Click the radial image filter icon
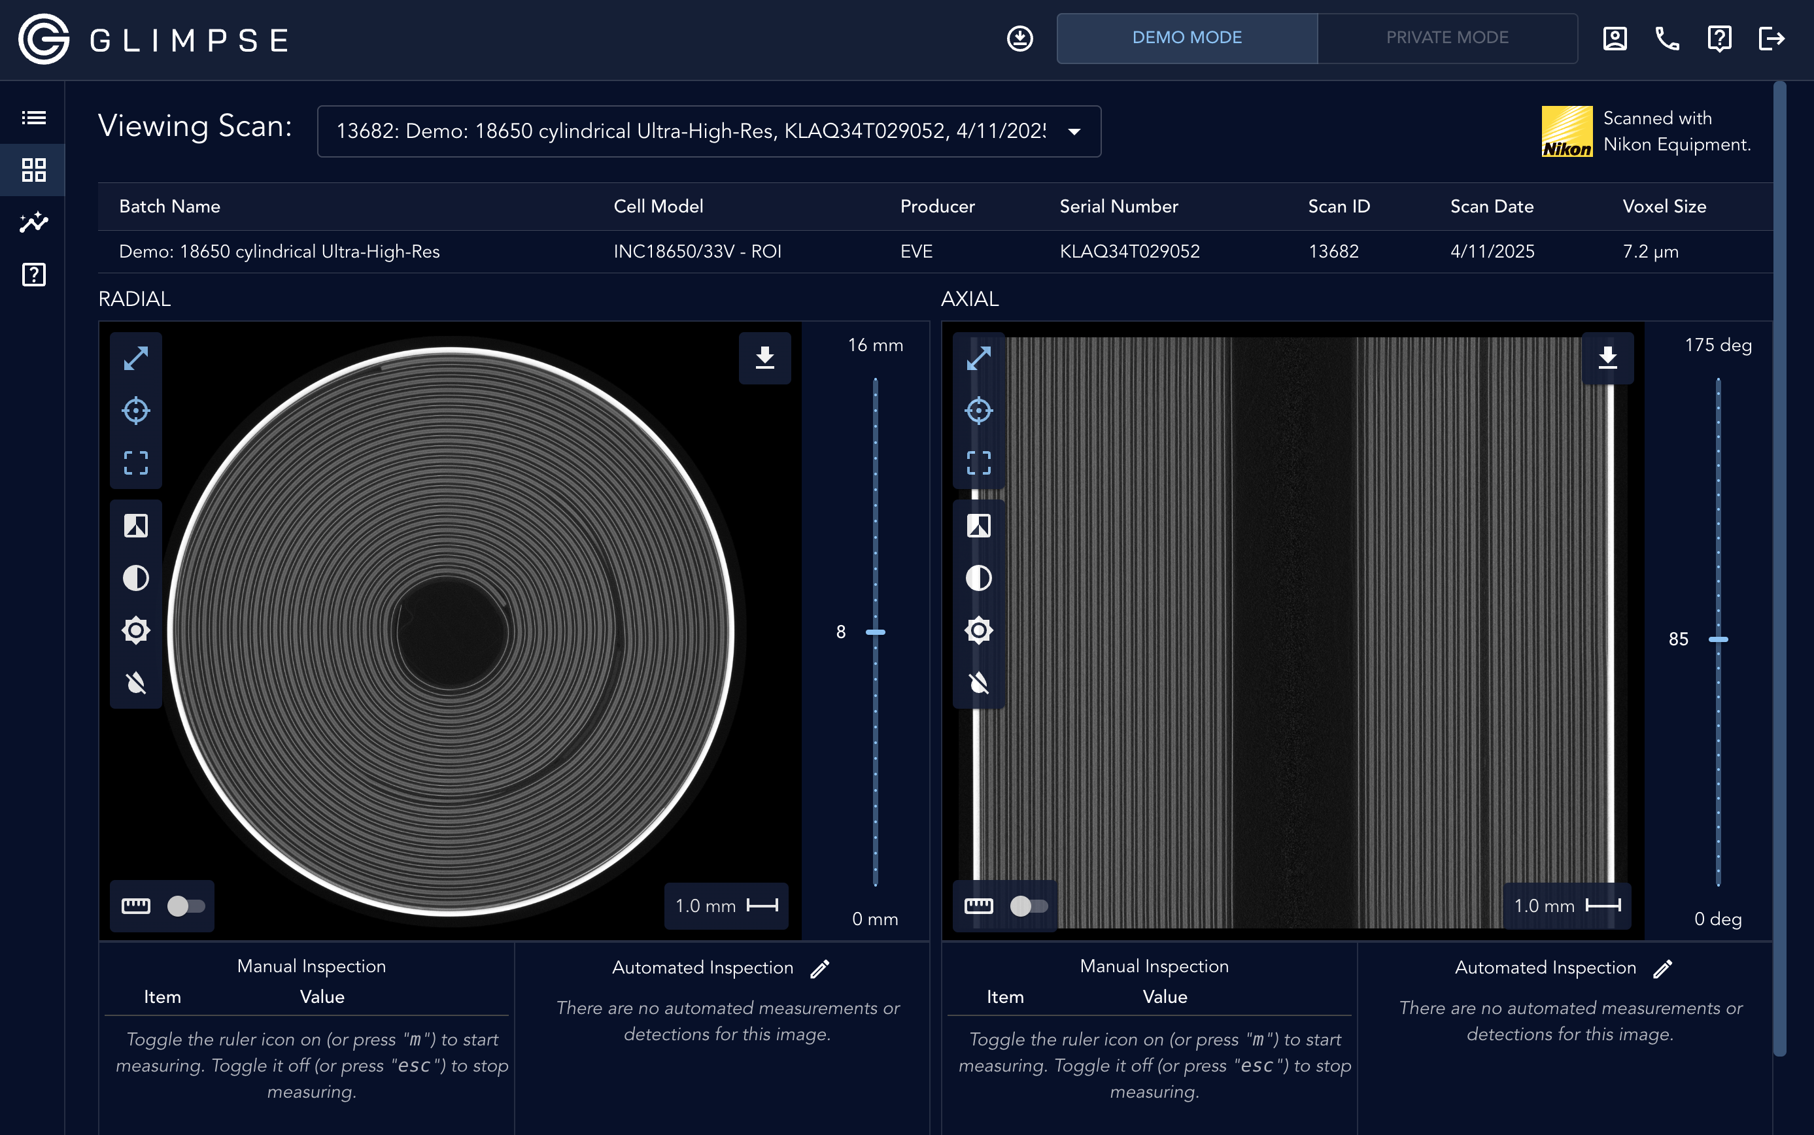1814x1135 pixels. (136, 526)
